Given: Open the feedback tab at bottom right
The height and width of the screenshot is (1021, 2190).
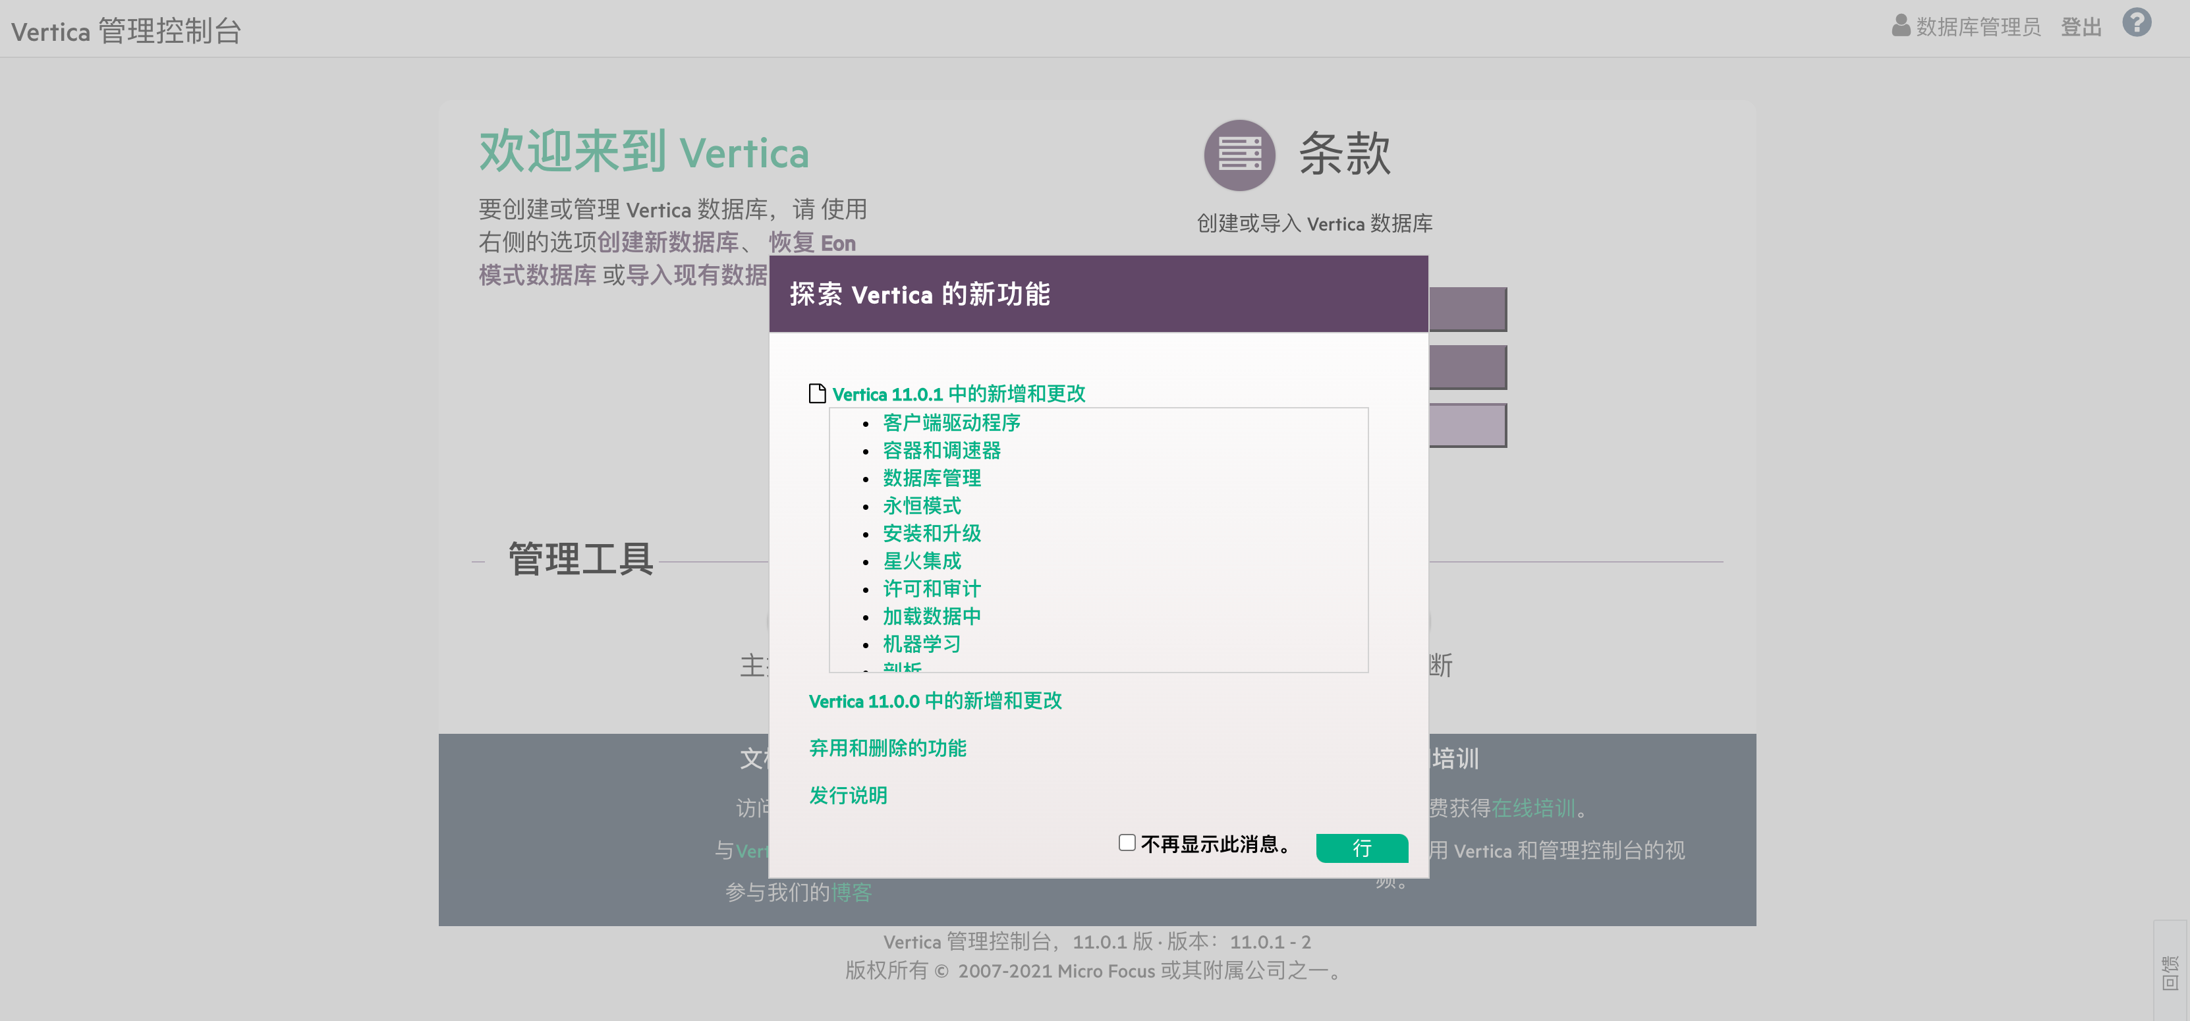Looking at the screenshot, I should pos(2170,972).
